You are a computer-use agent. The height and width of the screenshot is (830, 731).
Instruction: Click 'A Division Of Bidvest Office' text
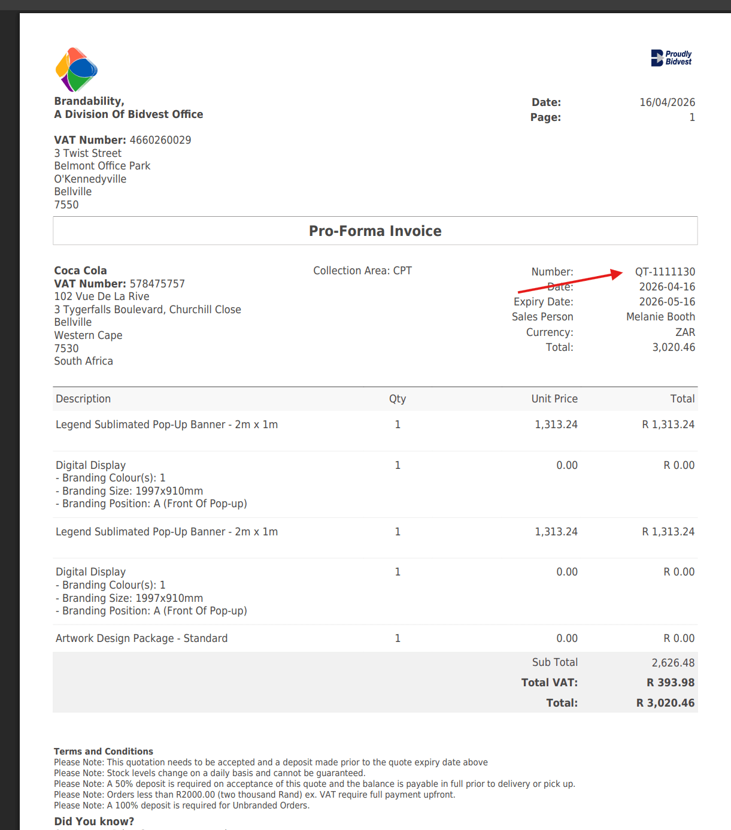click(x=129, y=114)
